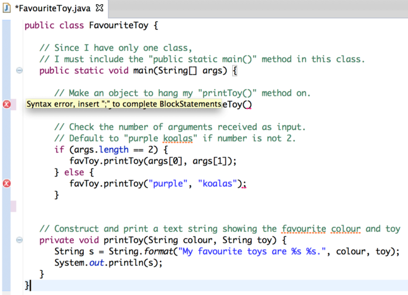
Task: Collapse the main method fold toggle
Action: [19, 71]
